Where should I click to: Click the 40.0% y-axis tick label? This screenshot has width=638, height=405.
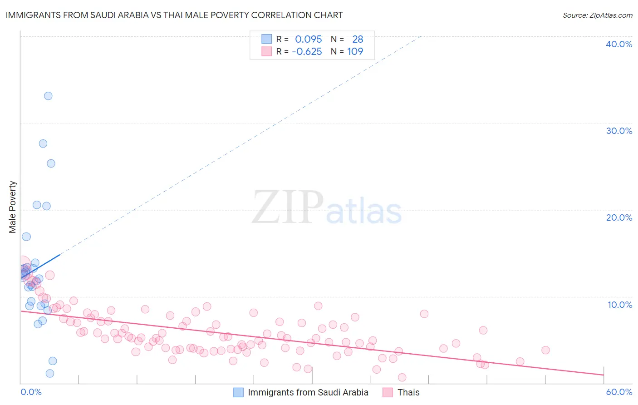(x=619, y=44)
